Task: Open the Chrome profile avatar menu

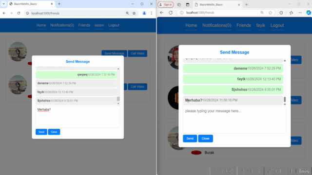Action: click(144, 13)
